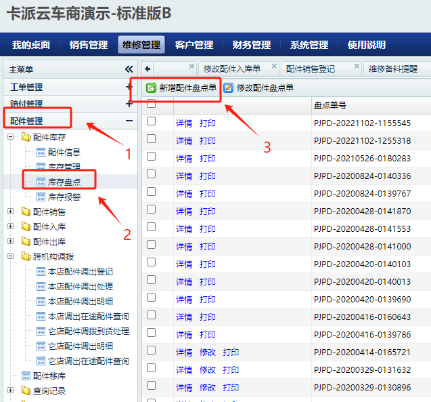Expand the 配件入库 tree folder
This screenshot has width=431, height=402.
(x=10, y=226)
